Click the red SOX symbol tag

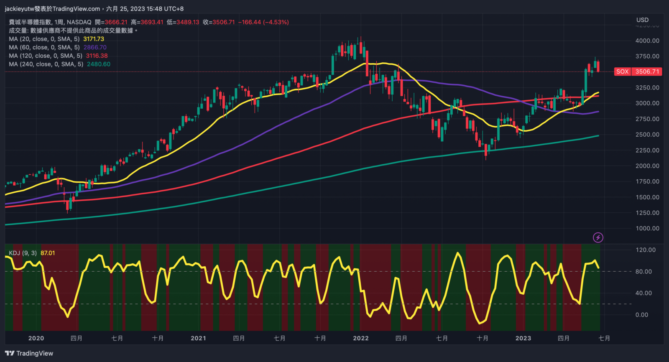click(x=622, y=71)
